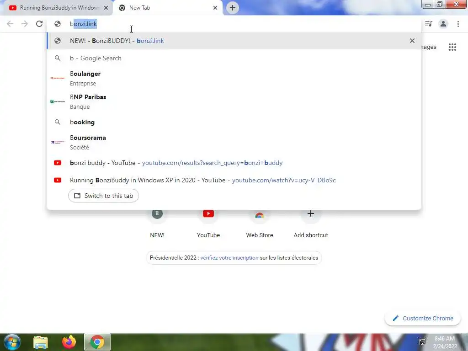This screenshot has width=468, height=351.
Task: Open the media controls icon in toolbar
Action: 429,24
